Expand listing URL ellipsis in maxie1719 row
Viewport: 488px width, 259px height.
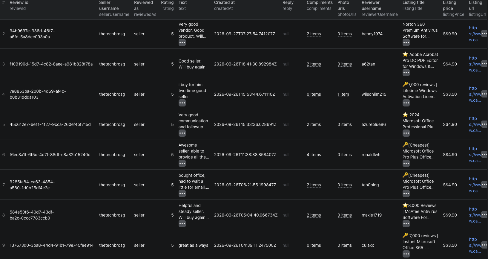pos(484,215)
